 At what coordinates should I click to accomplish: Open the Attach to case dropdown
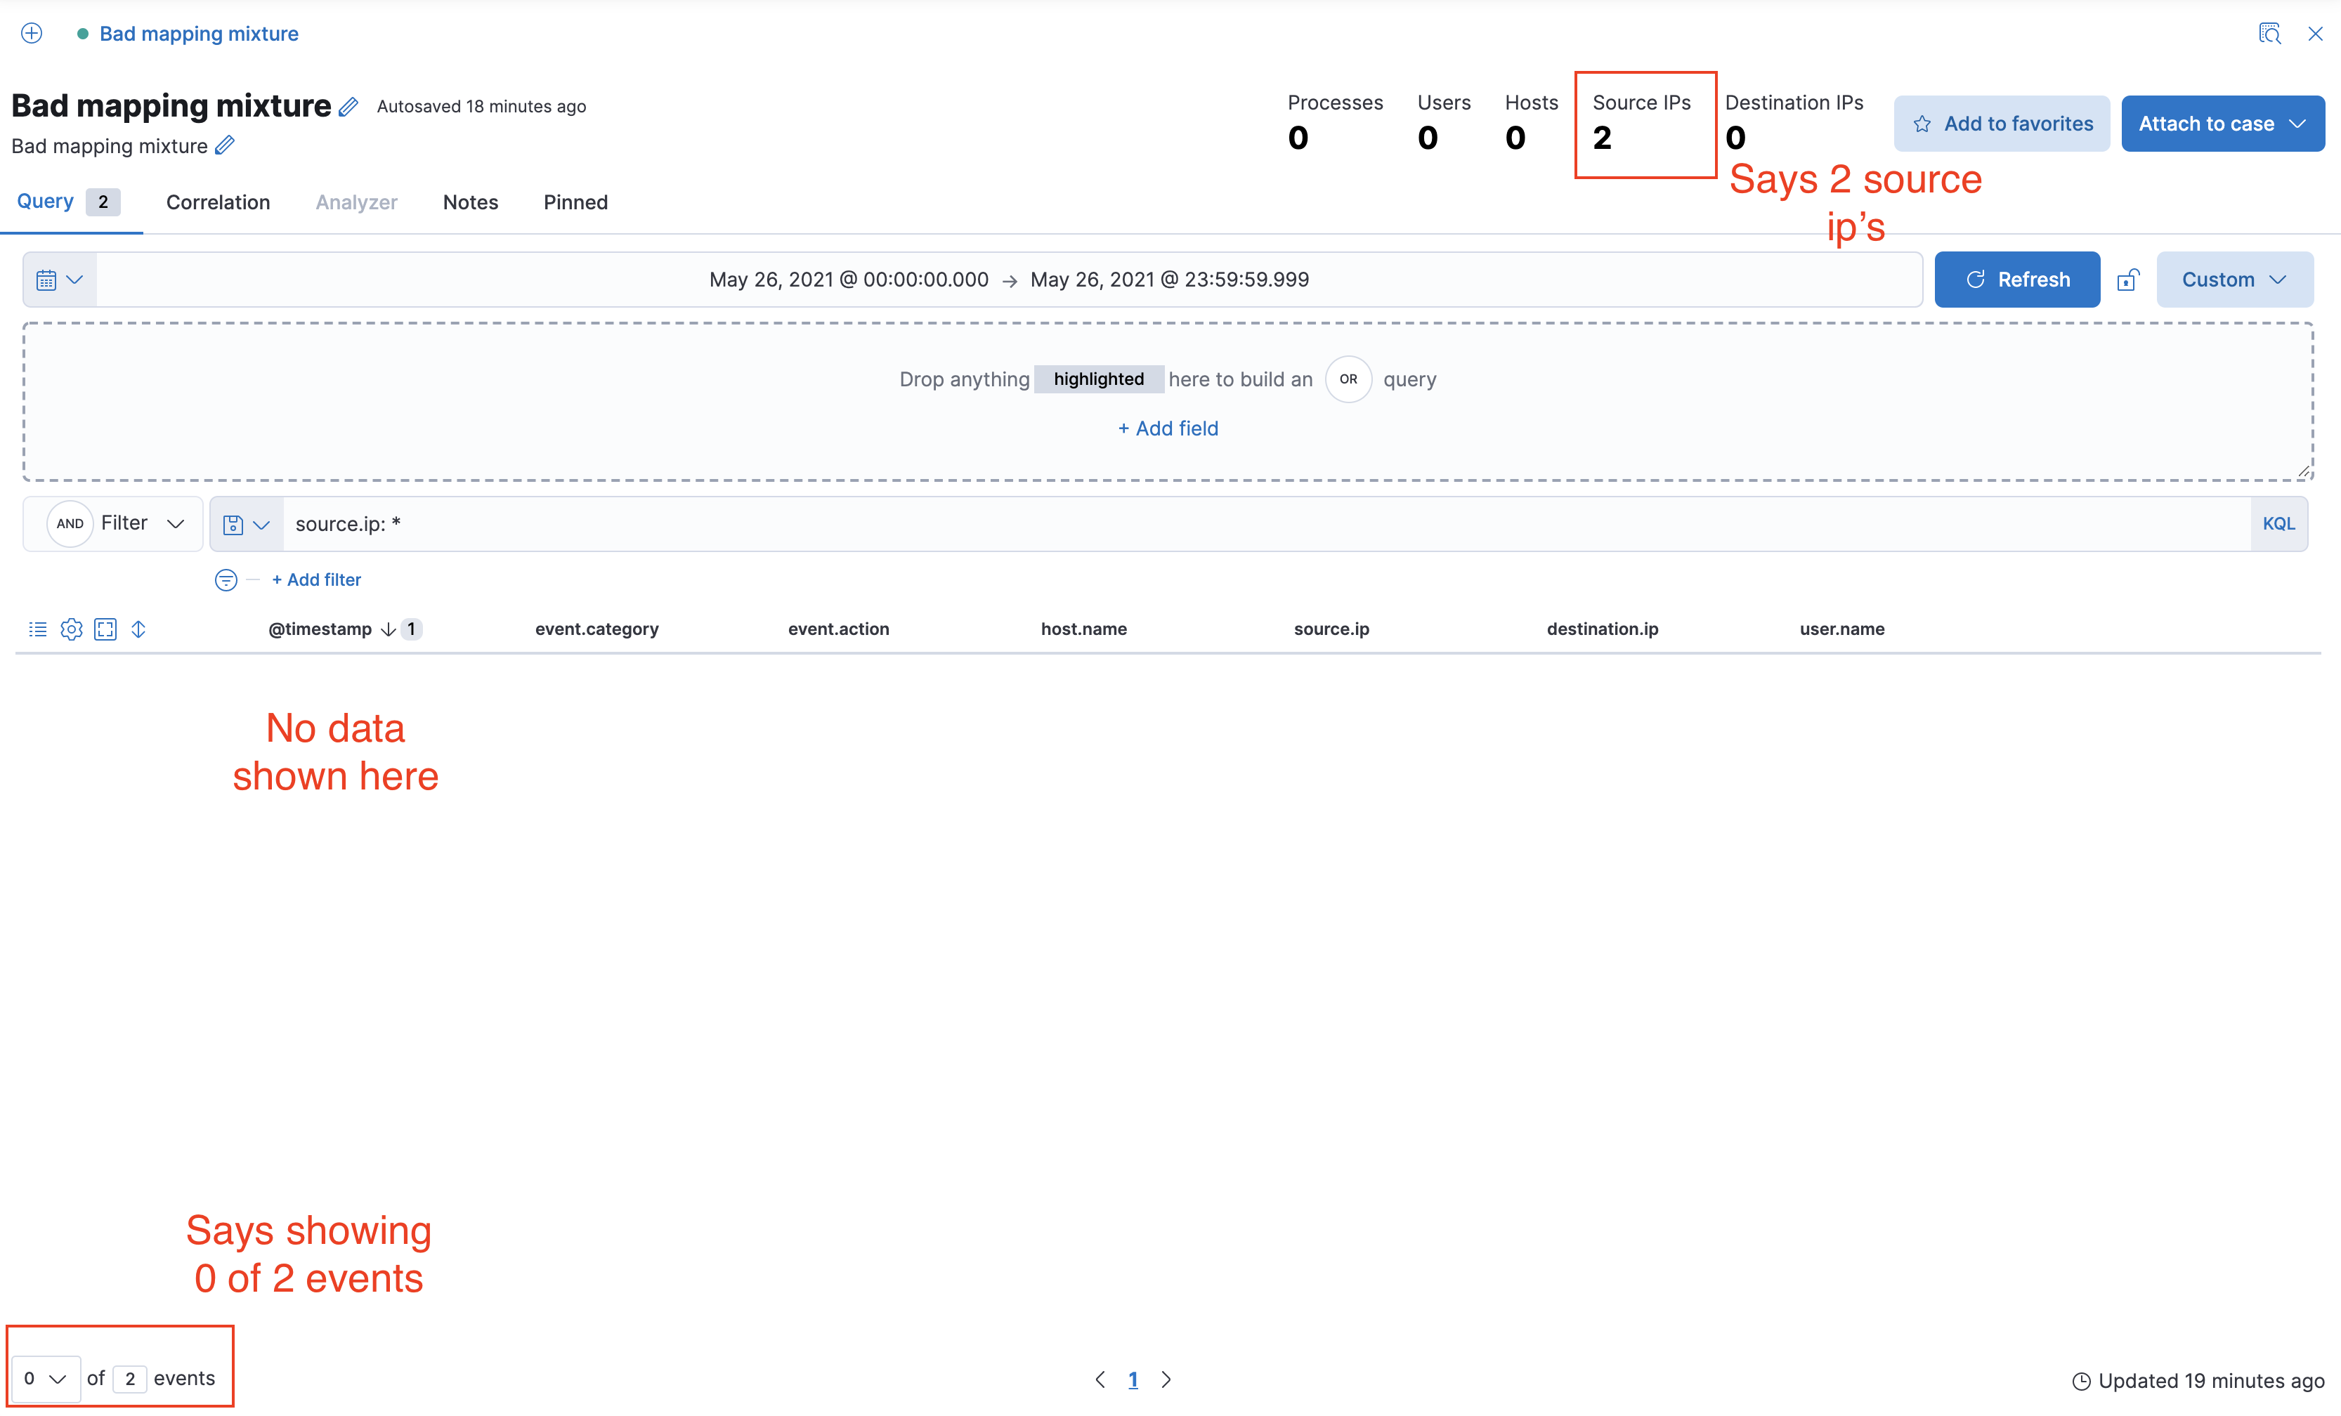(x=2222, y=124)
